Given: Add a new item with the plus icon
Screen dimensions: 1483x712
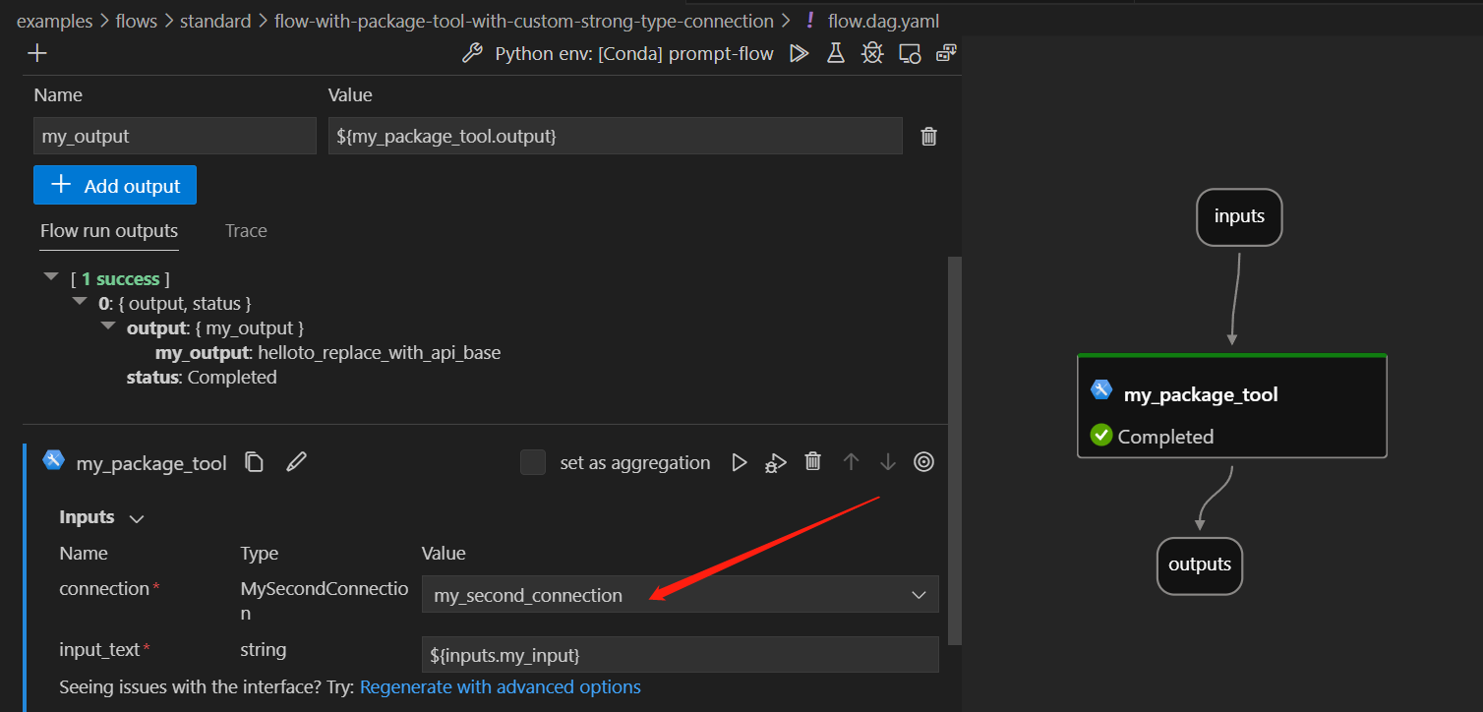Looking at the screenshot, I should click(36, 52).
